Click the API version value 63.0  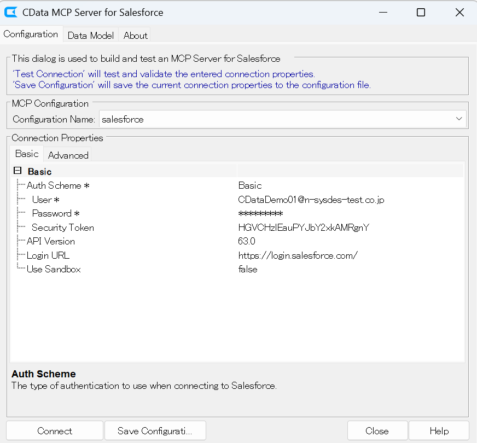(247, 241)
